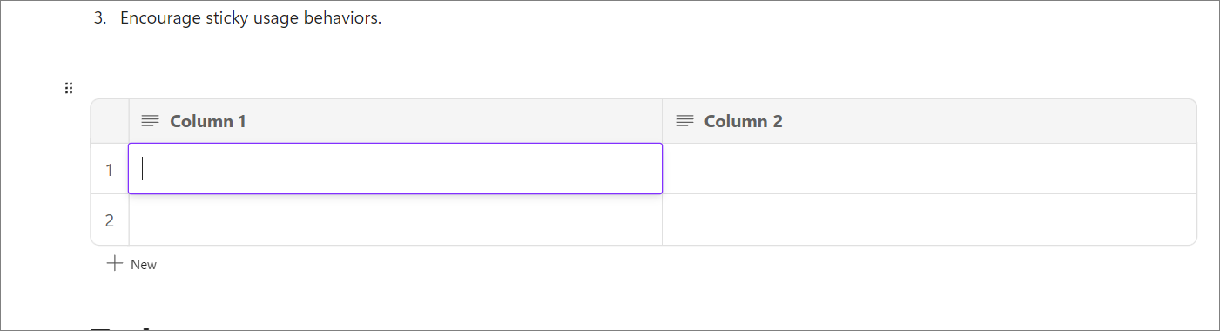Select row number 2
Screen dimensions: 1220x331
[x=110, y=220]
